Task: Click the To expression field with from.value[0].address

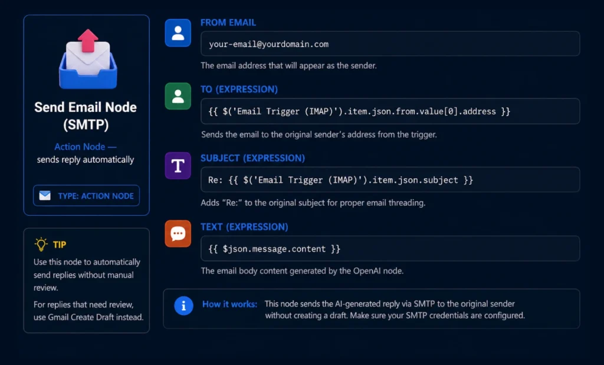Action: point(390,111)
